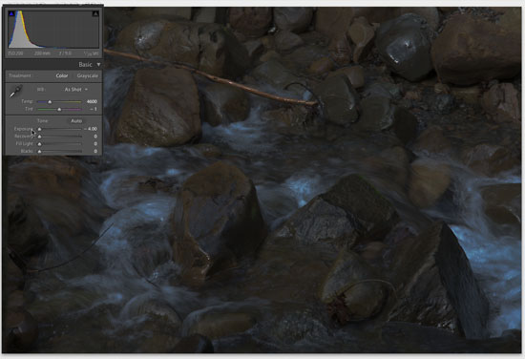This screenshot has height=359, width=525.
Task: Click the Tone label text
Action: pyautogui.click(x=42, y=121)
